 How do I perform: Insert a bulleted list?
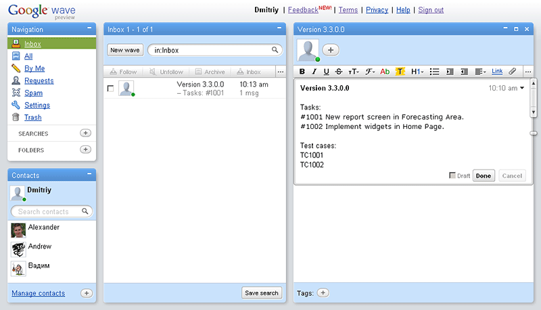click(x=434, y=72)
